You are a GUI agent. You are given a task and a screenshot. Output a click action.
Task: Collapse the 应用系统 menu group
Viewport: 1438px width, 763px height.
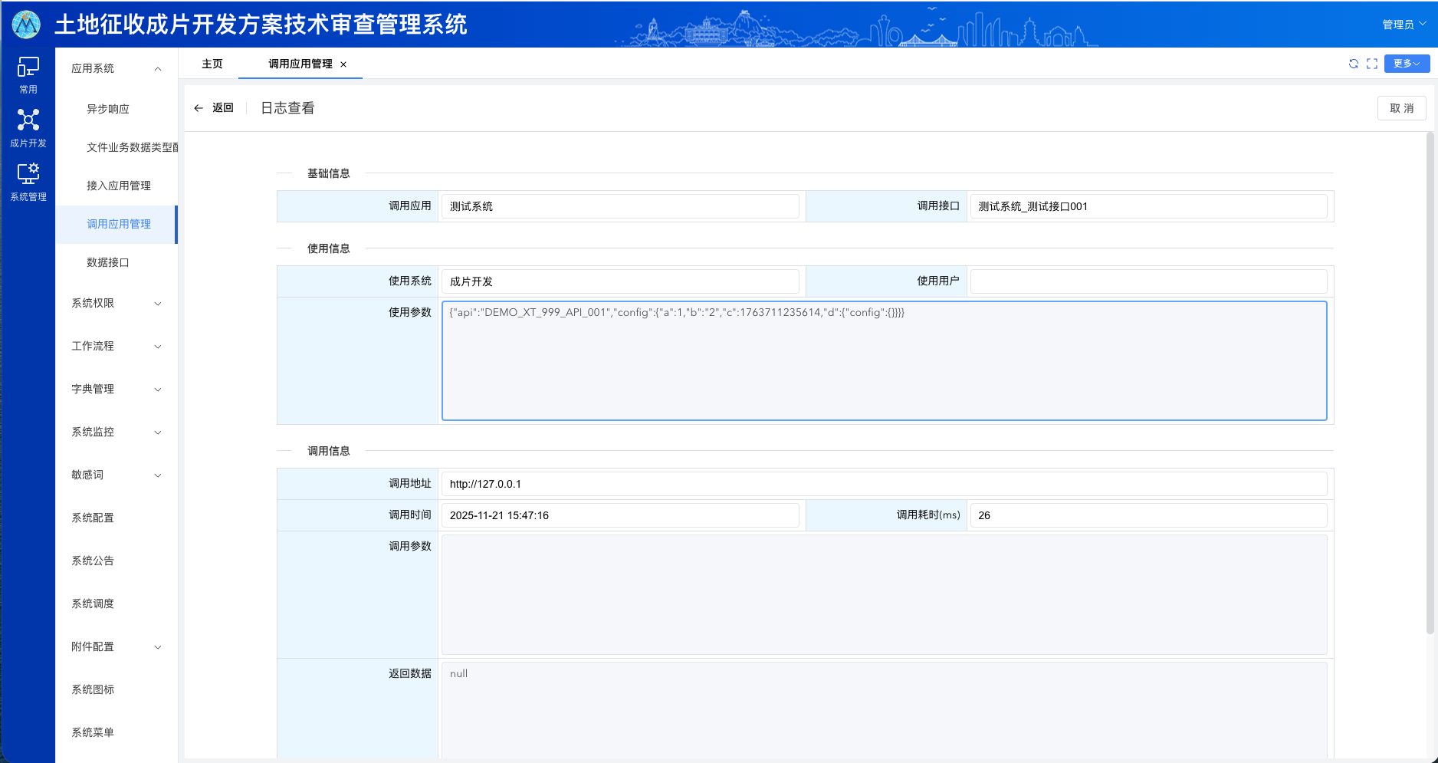pyautogui.click(x=115, y=67)
